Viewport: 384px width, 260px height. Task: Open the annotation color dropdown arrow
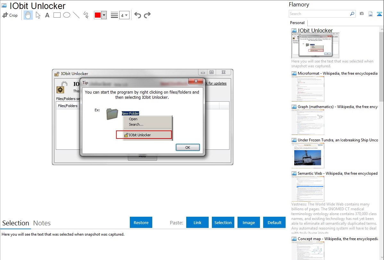(104, 15)
